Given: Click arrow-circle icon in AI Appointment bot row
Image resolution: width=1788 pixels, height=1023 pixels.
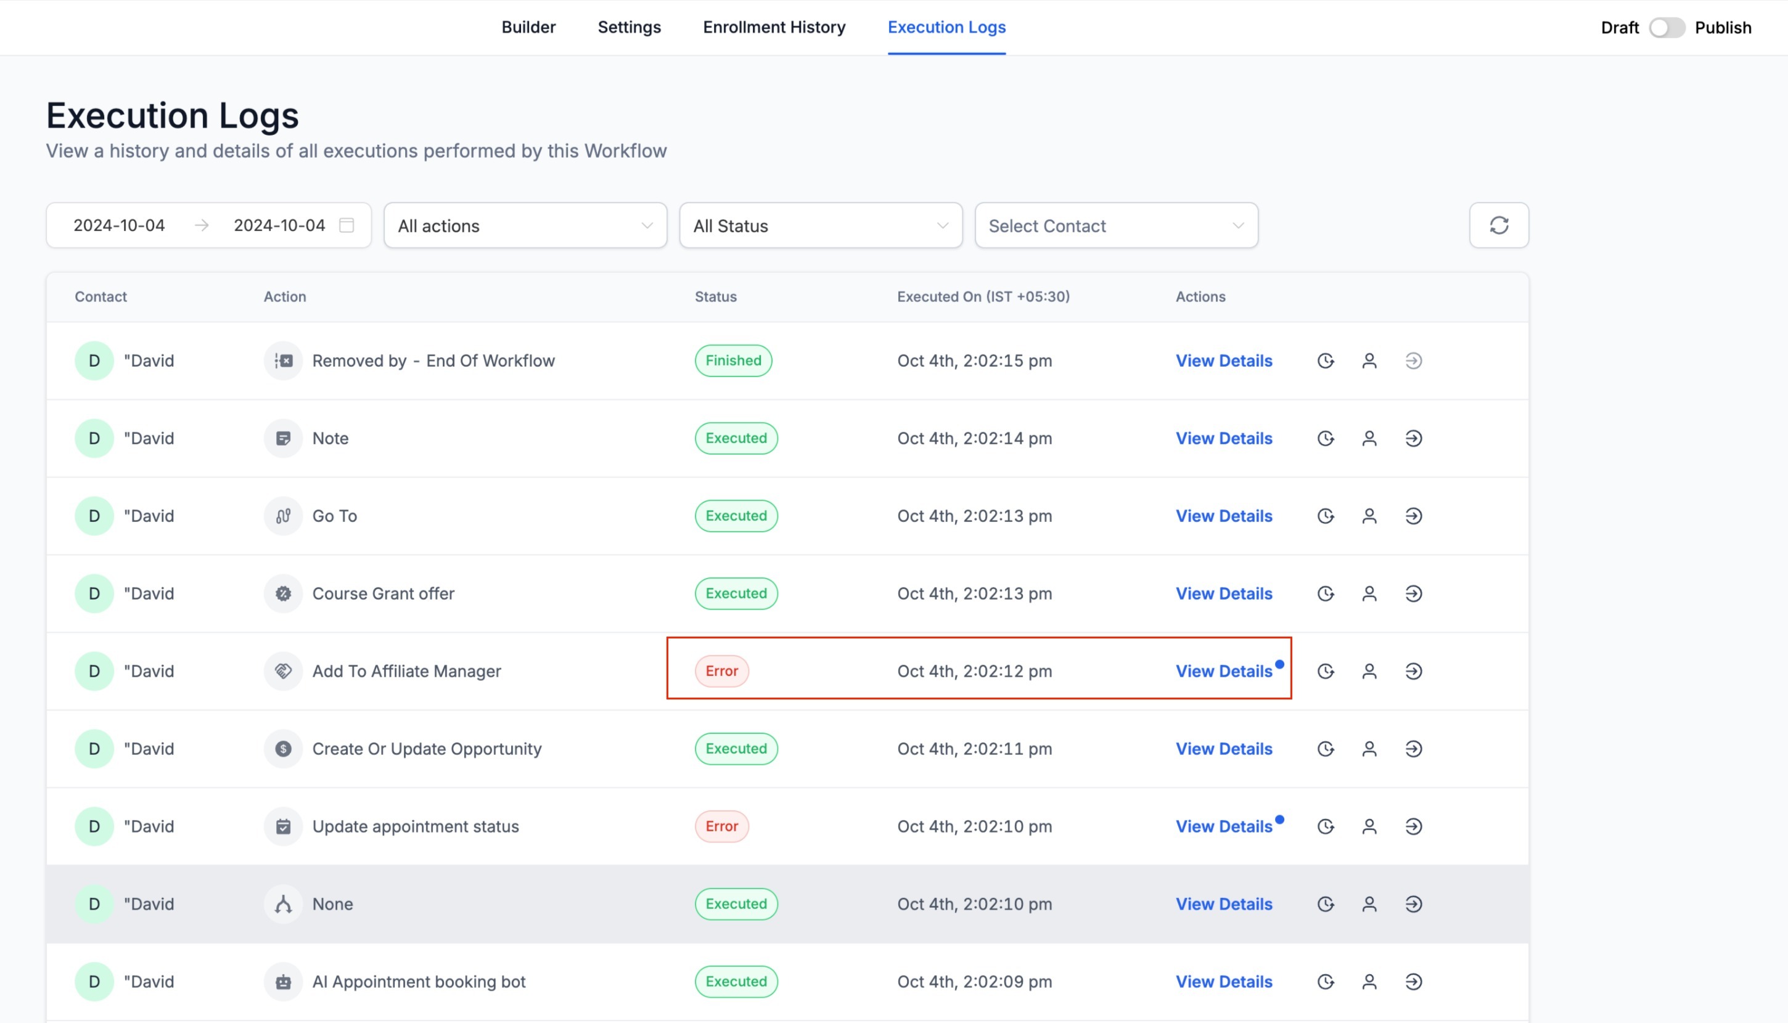Looking at the screenshot, I should point(1413,982).
